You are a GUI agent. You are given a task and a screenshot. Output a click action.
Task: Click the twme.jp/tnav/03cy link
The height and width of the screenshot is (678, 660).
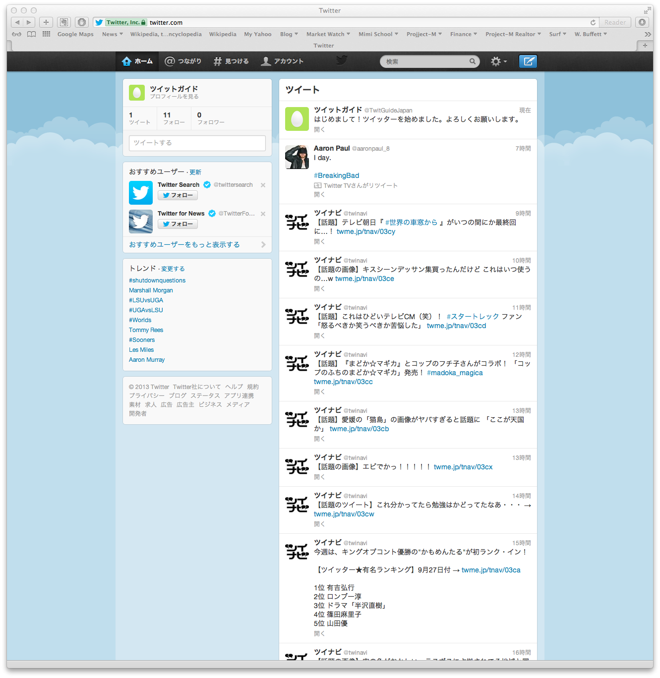pos(366,231)
